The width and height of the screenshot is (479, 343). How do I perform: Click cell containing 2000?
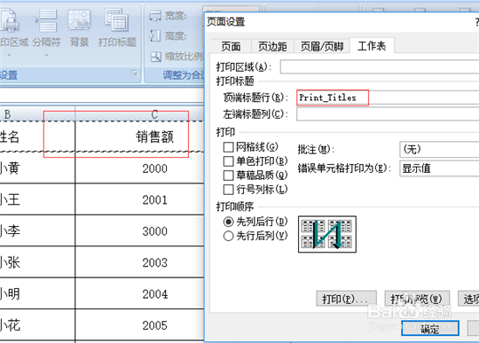(139, 168)
